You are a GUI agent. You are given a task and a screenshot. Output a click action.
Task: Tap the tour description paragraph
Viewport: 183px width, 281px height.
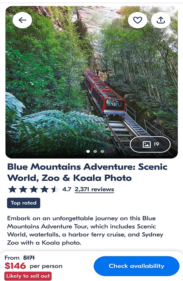tap(85, 231)
